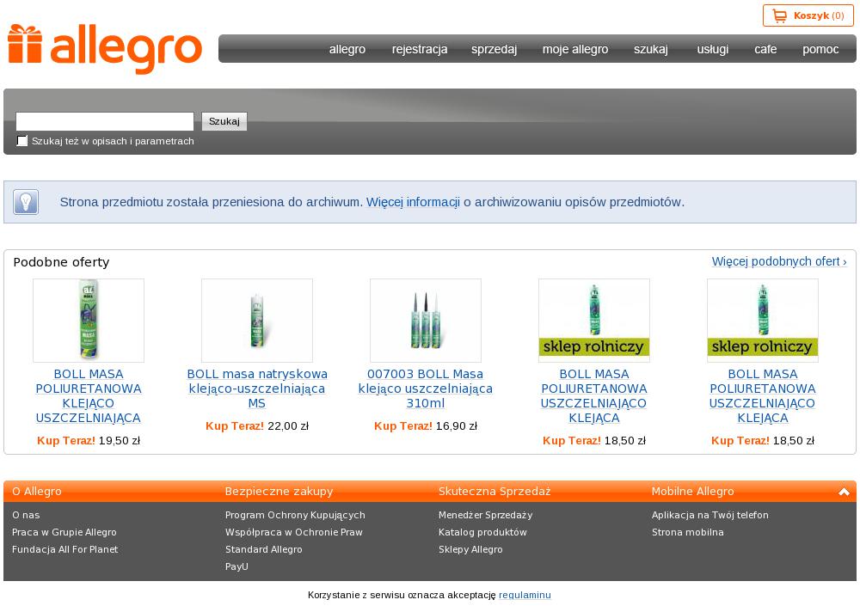Click 'O Allegro' footer heading
Image resolution: width=860 pixels, height=612 pixels.
tap(37, 492)
